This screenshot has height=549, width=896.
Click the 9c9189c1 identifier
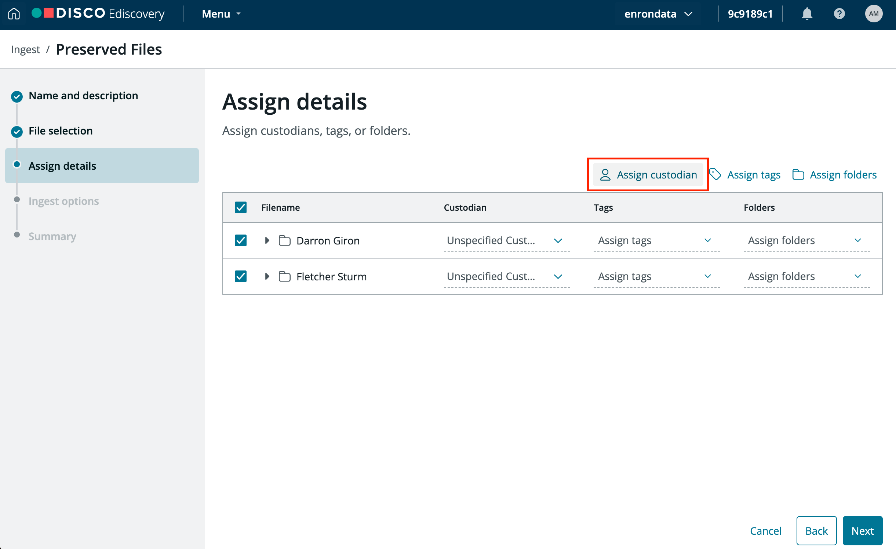[750, 14]
